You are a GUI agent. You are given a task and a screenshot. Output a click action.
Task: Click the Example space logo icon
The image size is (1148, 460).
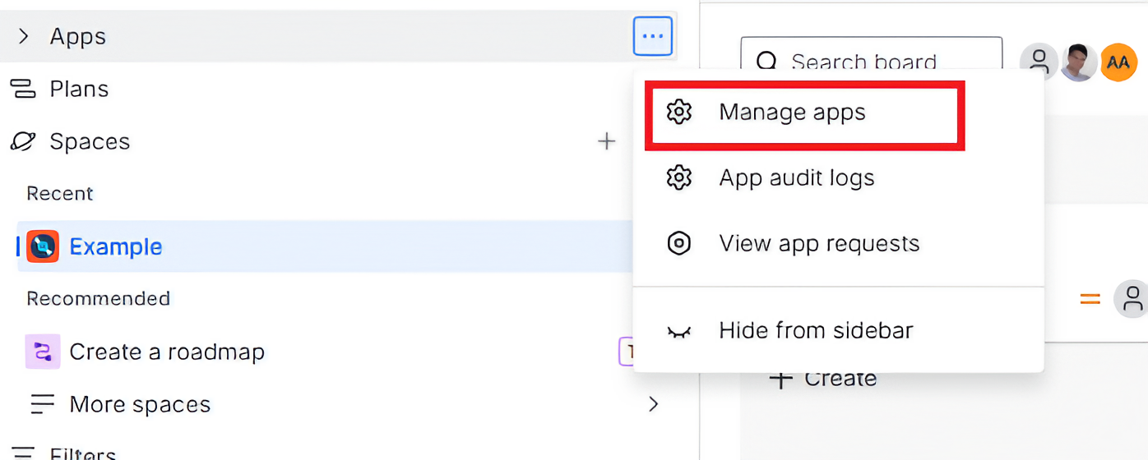pyautogui.click(x=43, y=246)
